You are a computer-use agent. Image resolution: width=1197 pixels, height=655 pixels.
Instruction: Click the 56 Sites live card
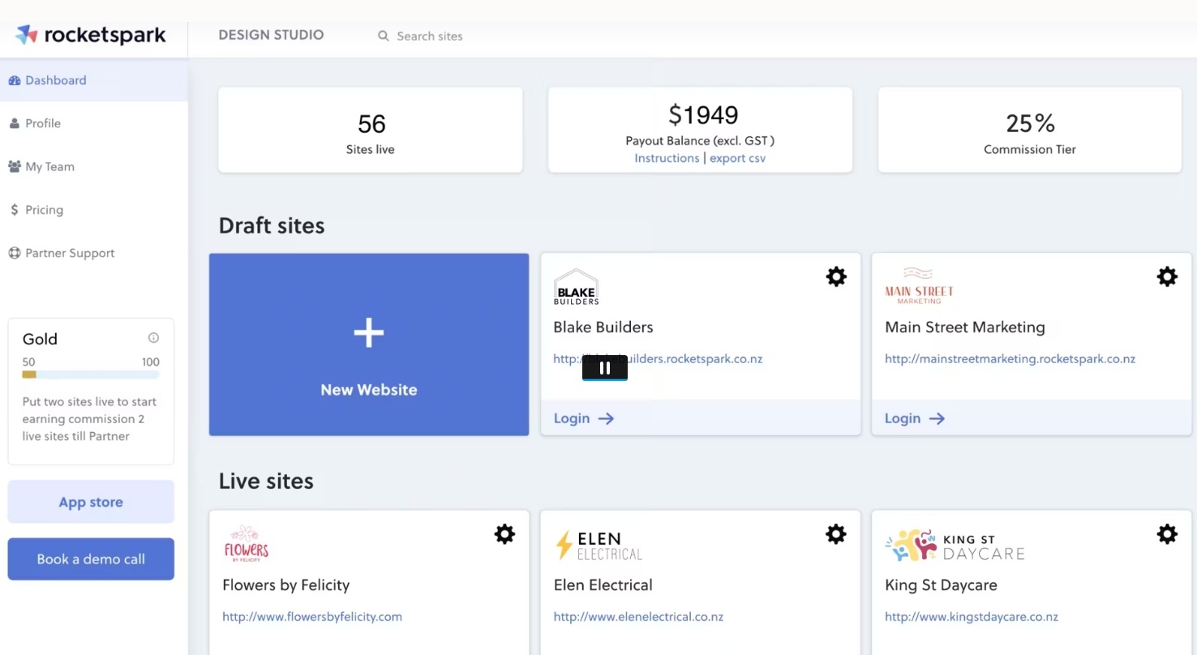coord(371,130)
